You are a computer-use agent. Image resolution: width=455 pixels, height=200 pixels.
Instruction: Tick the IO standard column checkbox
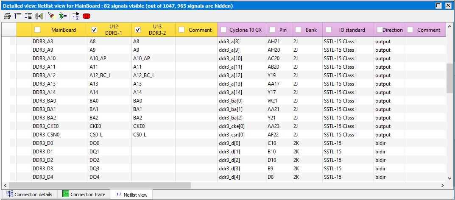[329, 30]
